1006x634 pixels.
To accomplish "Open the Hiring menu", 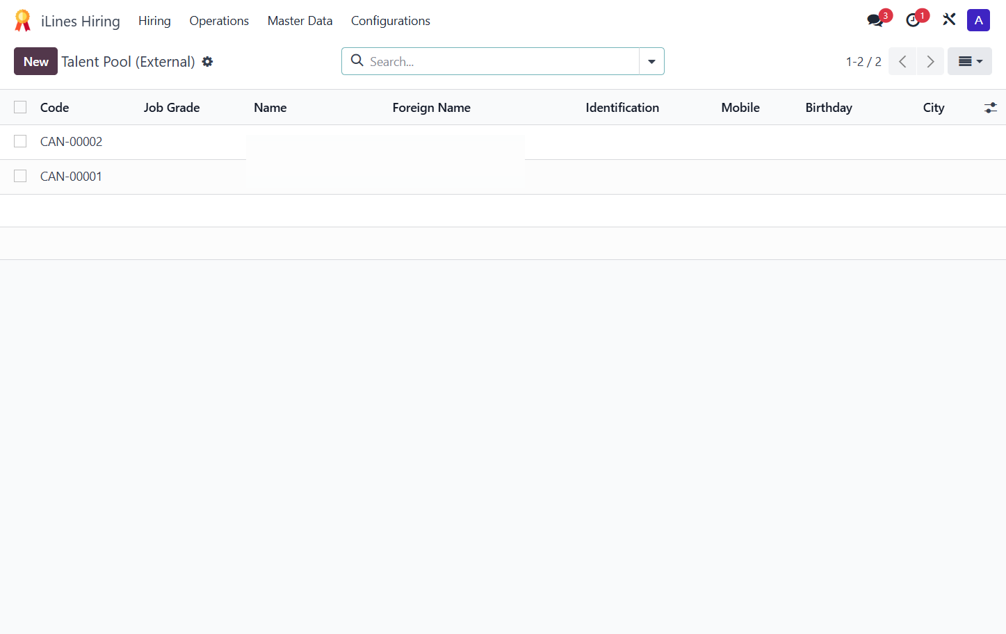I will click(x=154, y=21).
